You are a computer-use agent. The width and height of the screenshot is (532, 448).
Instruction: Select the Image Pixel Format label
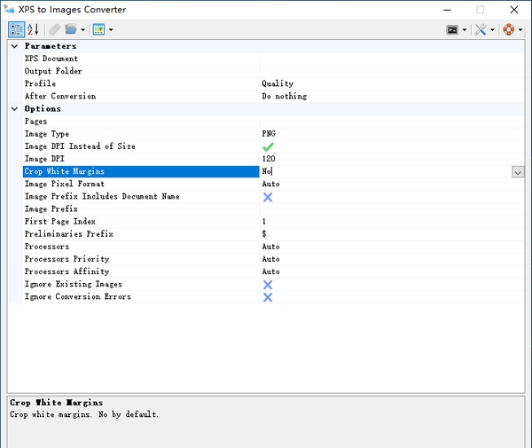coord(65,184)
